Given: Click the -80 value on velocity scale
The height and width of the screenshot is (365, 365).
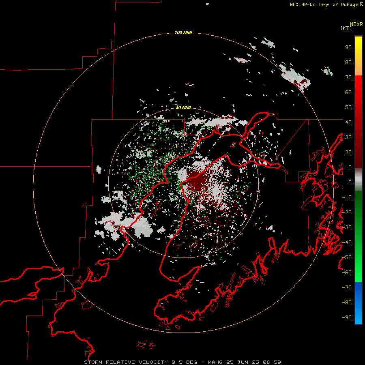Looking at the screenshot, I should [x=347, y=303].
